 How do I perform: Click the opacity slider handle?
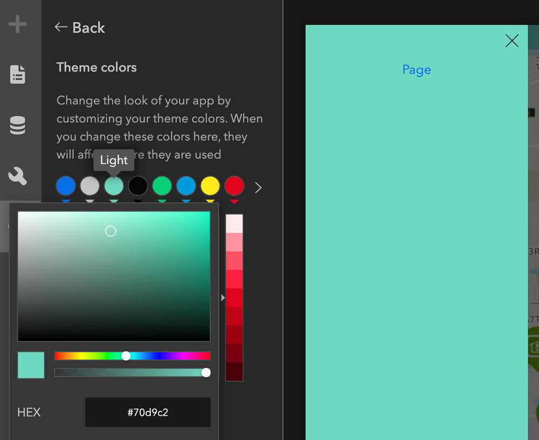(206, 373)
